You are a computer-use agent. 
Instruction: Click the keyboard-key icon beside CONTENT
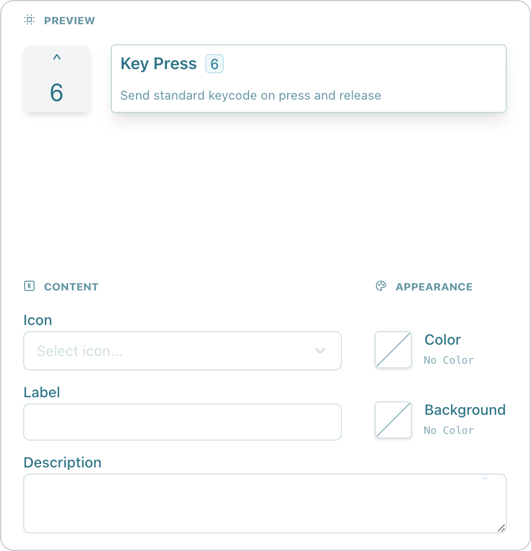(x=29, y=286)
